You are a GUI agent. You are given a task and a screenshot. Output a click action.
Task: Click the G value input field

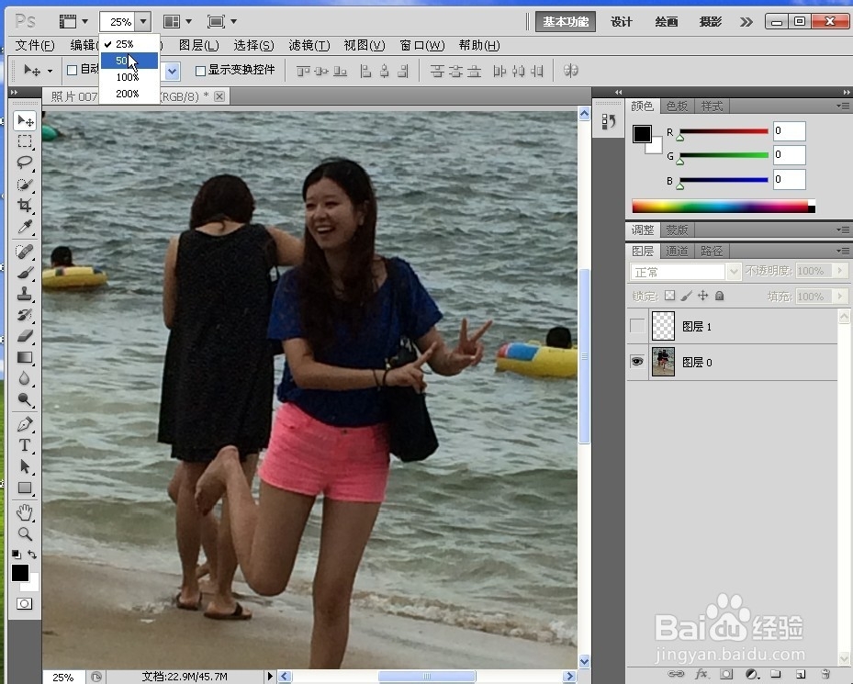789,155
